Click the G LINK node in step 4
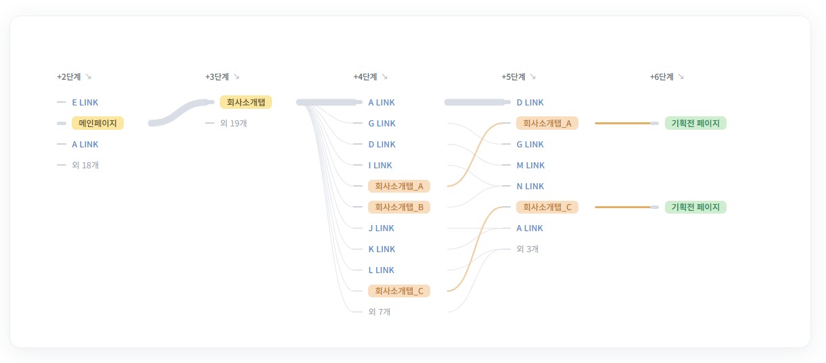 click(382, 123)
